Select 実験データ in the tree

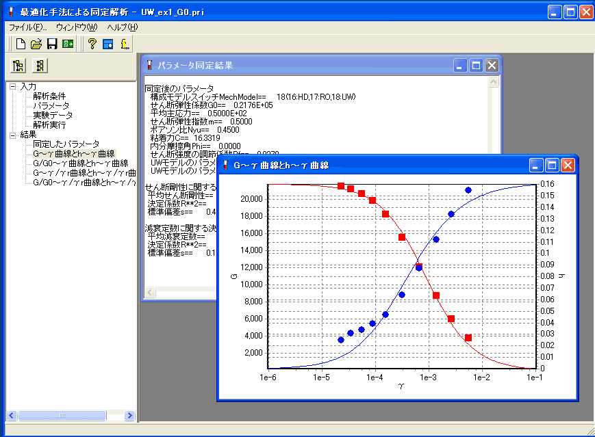pos(53,116)
